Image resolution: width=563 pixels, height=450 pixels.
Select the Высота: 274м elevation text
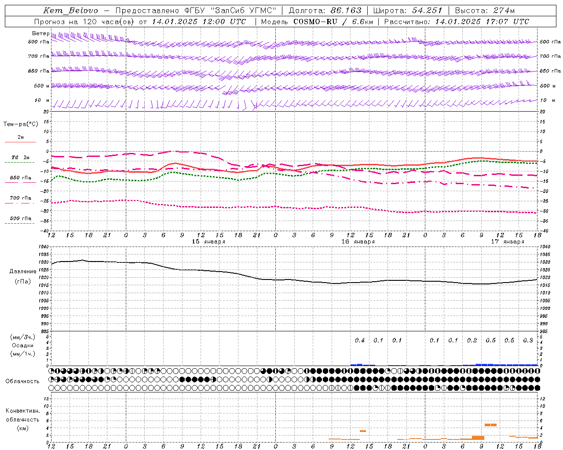point(485,11)
